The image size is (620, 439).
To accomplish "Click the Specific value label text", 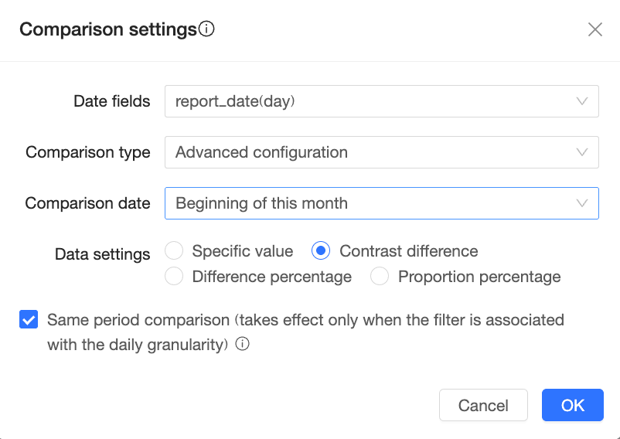I will 243,251.
